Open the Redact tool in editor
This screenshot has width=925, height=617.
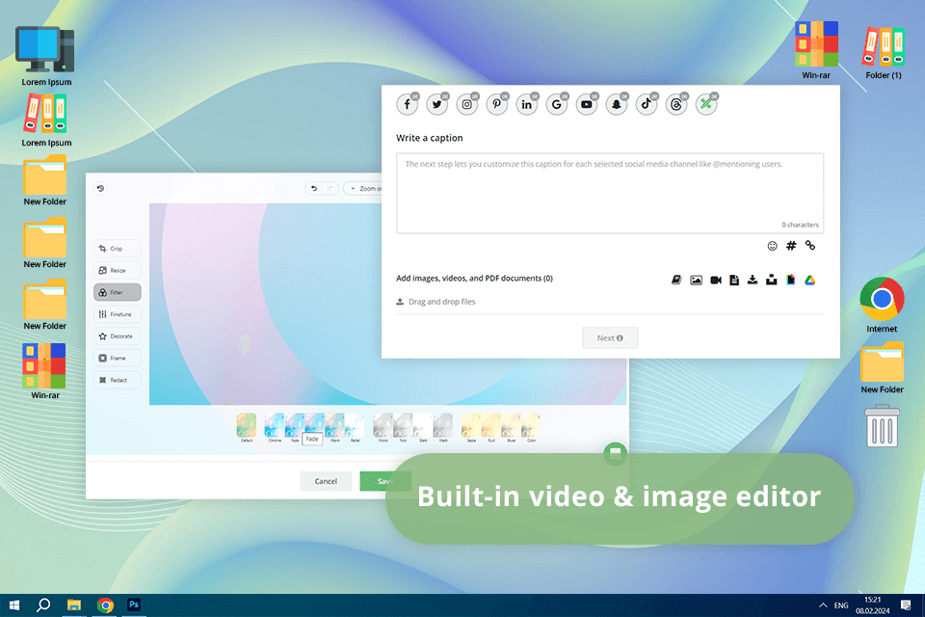point(117,380)
